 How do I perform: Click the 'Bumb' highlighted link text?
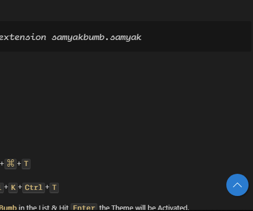(x=8, y=208)
